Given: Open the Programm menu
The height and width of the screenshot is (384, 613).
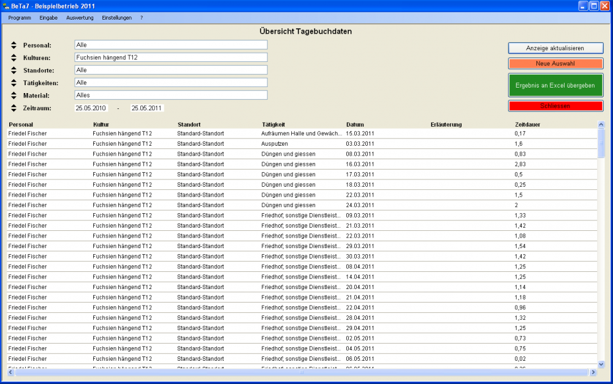Looking at the screenshot, I should [x=20, y=18].
